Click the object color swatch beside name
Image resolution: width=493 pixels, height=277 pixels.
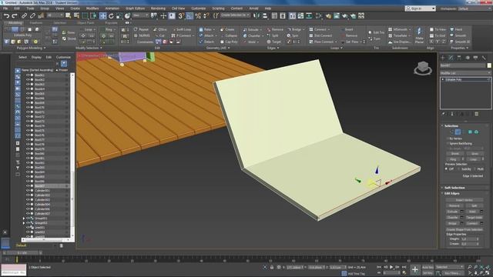[x=489, y=65]
